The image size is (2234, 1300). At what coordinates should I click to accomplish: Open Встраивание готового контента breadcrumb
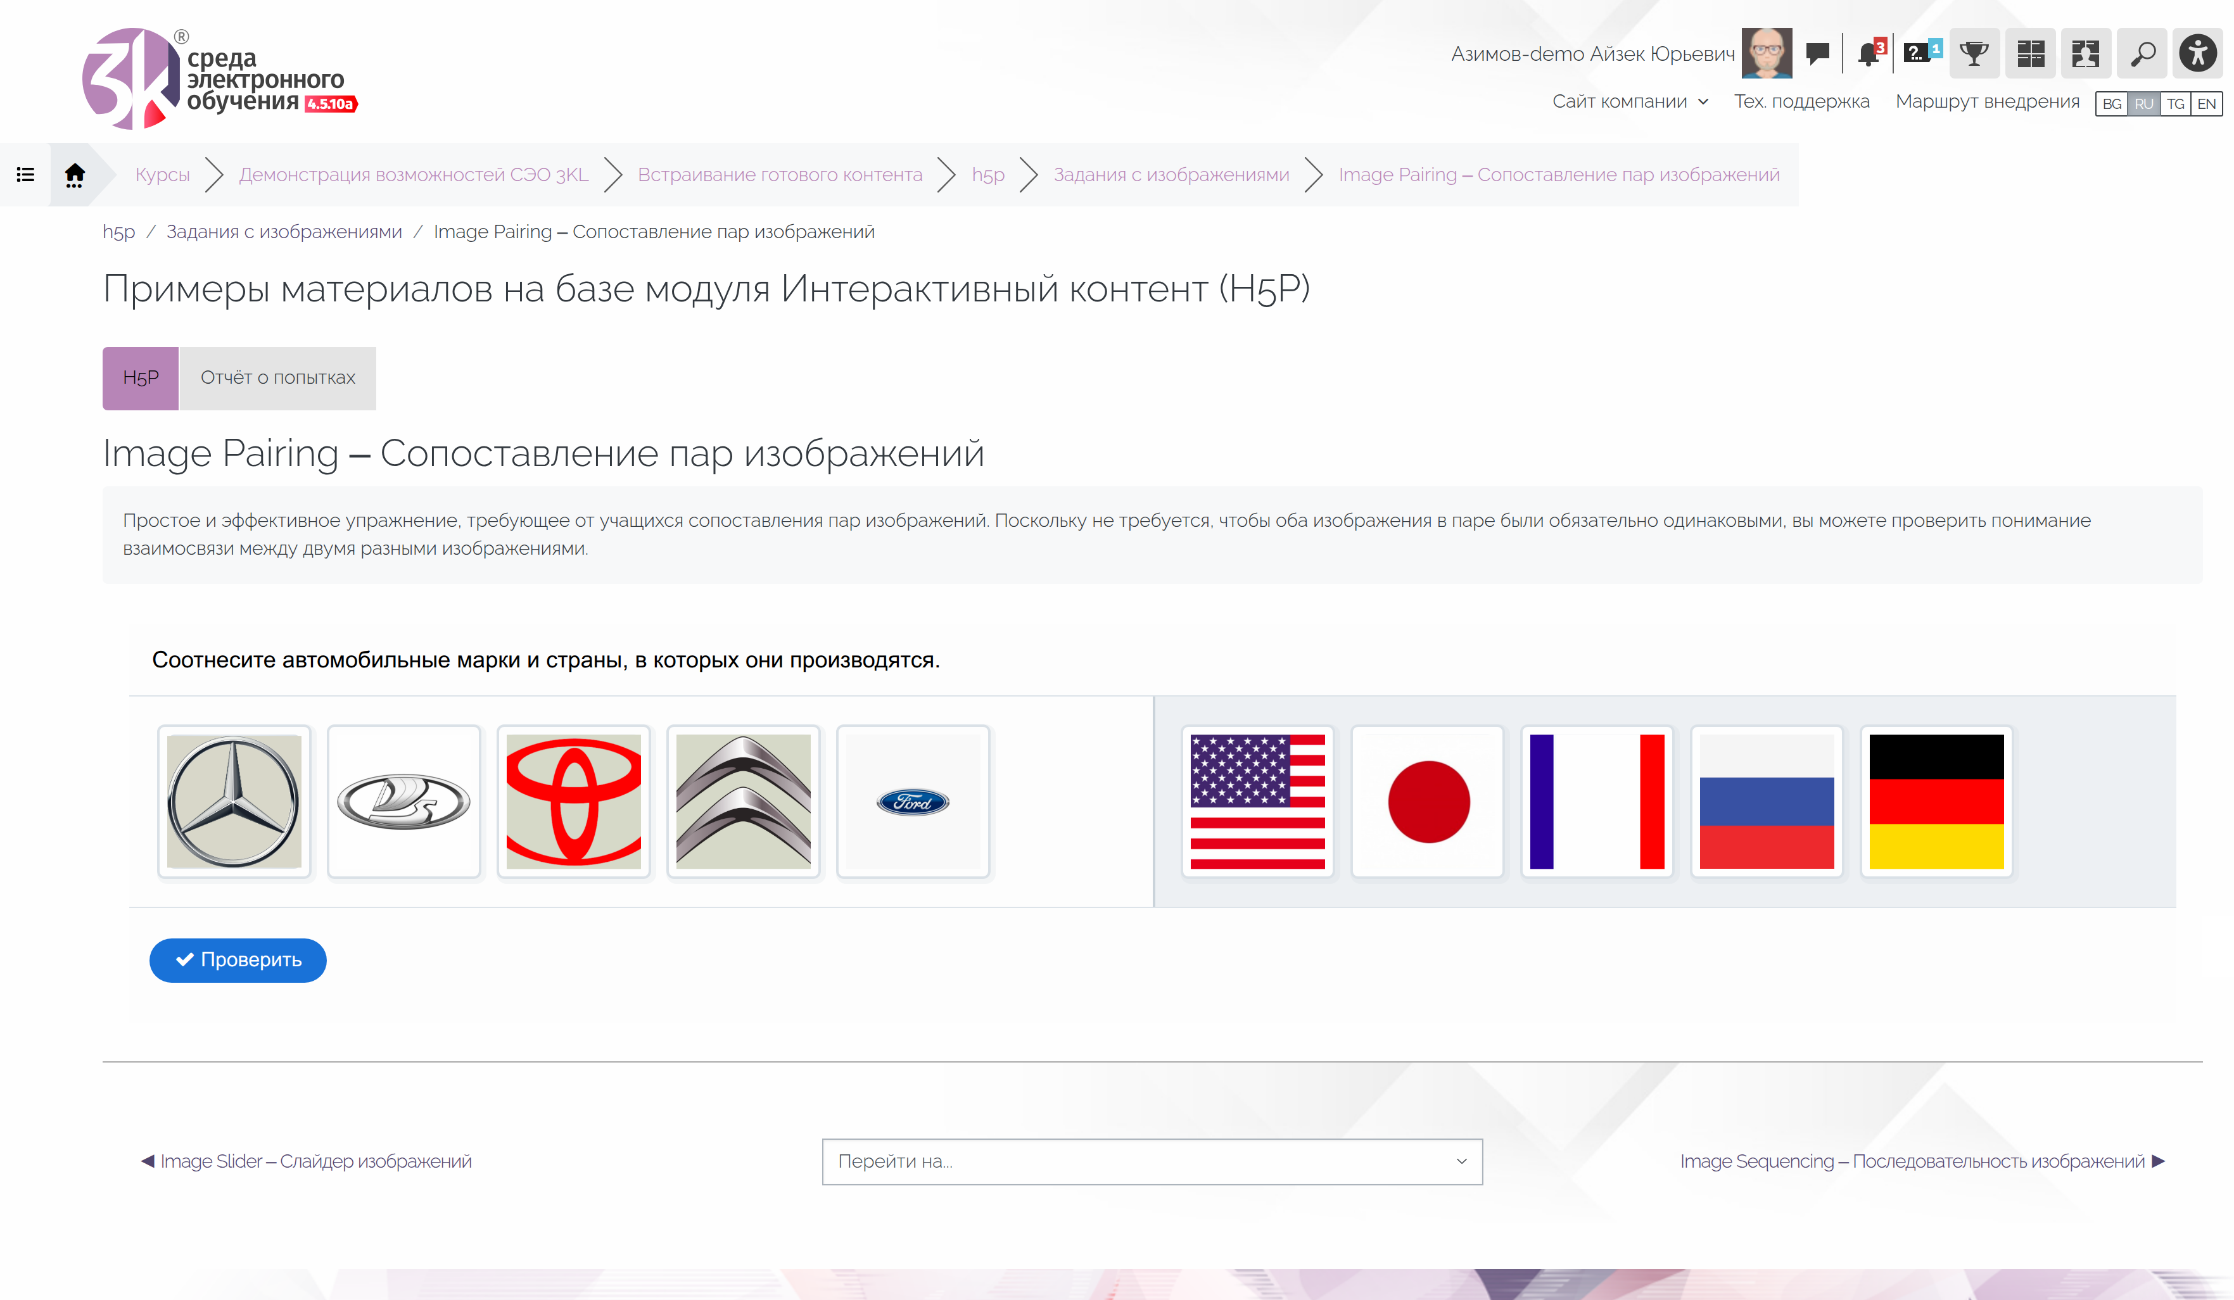pos(780,175)
